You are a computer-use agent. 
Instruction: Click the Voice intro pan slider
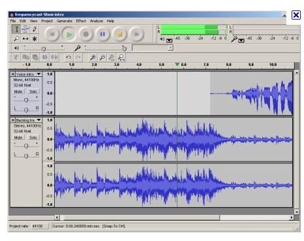pyautogui.click(x=26, y=110)
